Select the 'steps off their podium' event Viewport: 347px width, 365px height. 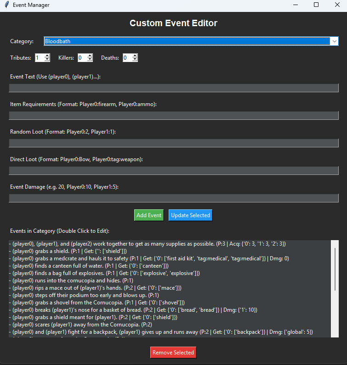170,295
